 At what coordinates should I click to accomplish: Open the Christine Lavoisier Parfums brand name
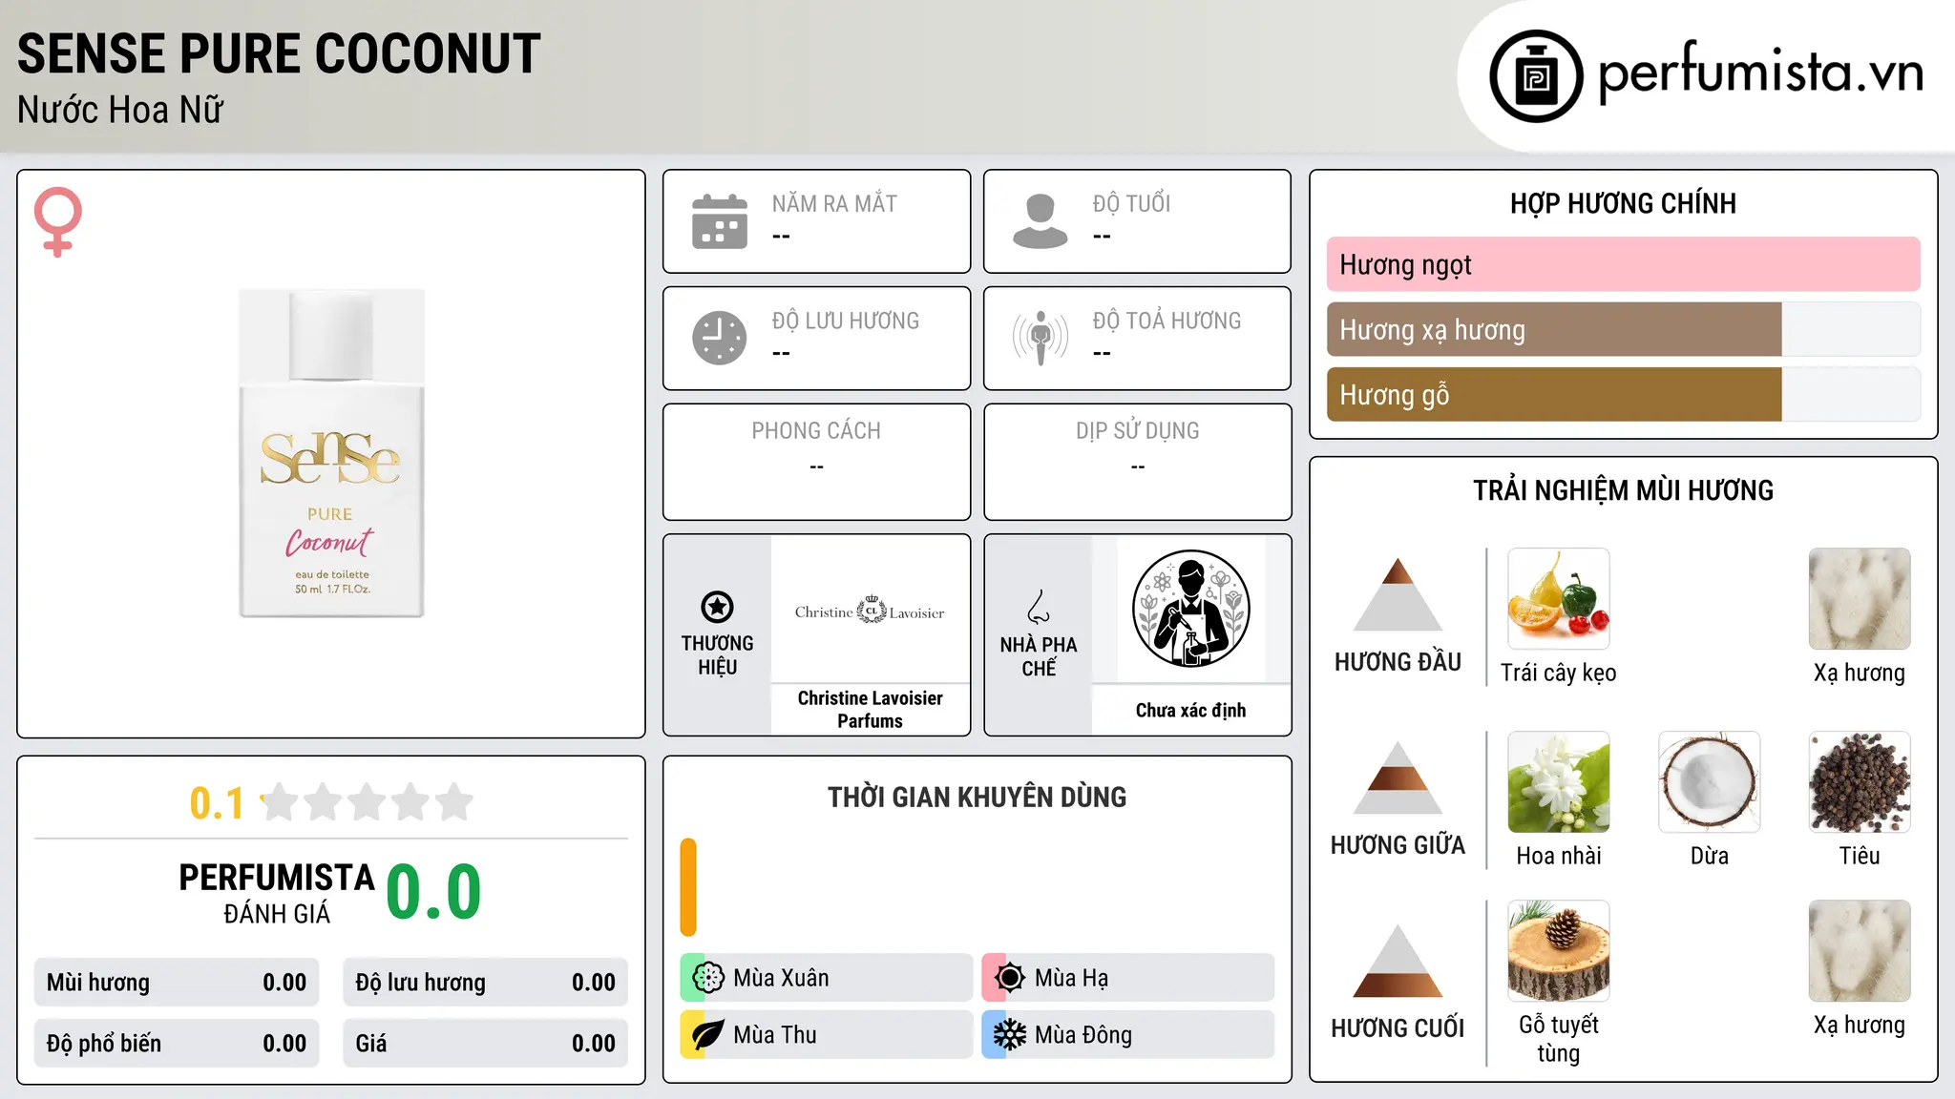click(x=870, y=709)
